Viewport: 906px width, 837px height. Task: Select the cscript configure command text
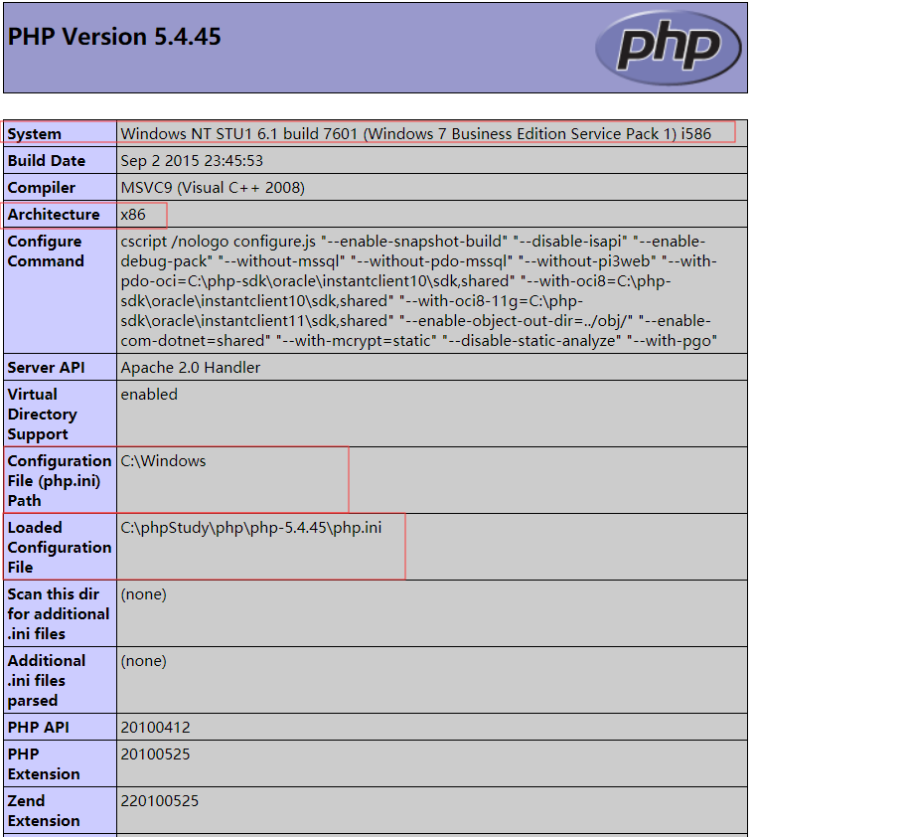[x=419, y=290]
